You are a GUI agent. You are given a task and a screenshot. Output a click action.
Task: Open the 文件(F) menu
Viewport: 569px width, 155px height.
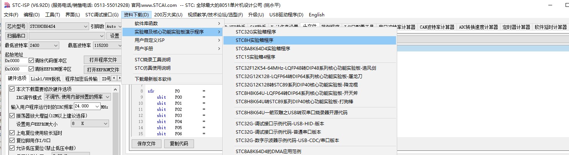coord(11,15)
